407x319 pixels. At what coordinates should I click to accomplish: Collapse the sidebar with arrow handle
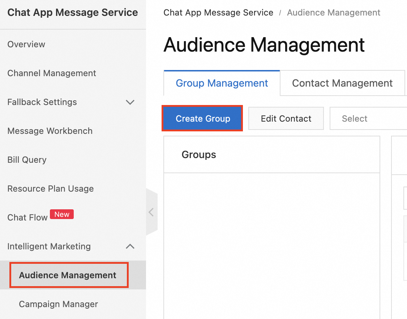pos(151,212)
